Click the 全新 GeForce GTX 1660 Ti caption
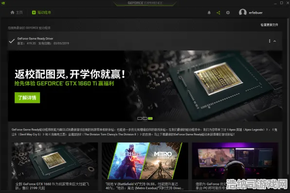 click(x=53, y=186)
